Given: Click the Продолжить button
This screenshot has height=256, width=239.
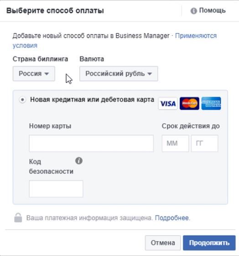Looking at the screenshot, I should tap(209, 243).
